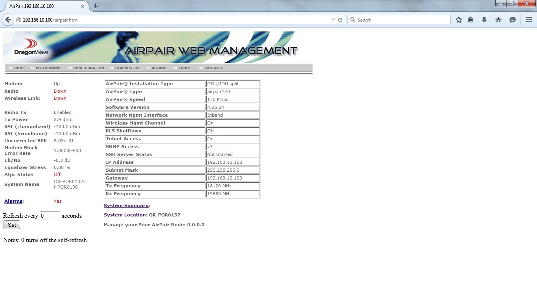This screenshot has height=286, width=537.
Task: Click the Eb/No value -8.3 dB
Action: pyautogui.click(x=62, y=160)
